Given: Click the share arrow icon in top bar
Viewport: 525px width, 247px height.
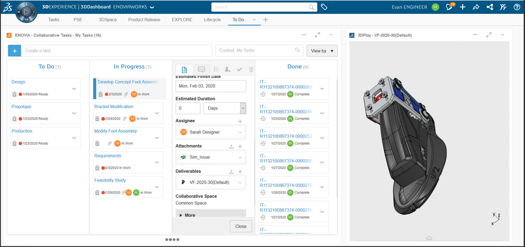Looking at the screenshot, I should (476, 7).
